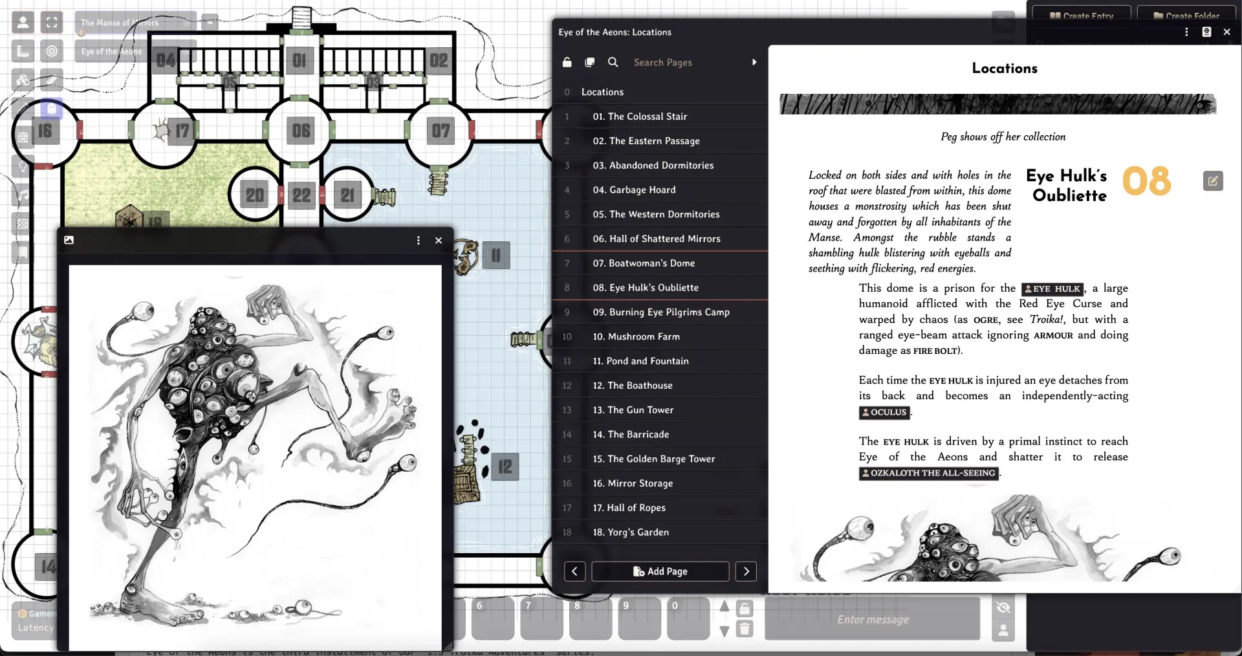Edit the Eye Hulk's Oubliette page
The width and height of the screenshot is (1242, 656).
[x=1213, y=181]
